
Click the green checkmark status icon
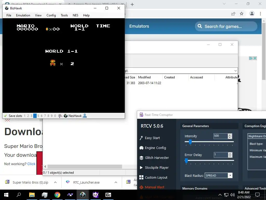[x=5, y=116]
